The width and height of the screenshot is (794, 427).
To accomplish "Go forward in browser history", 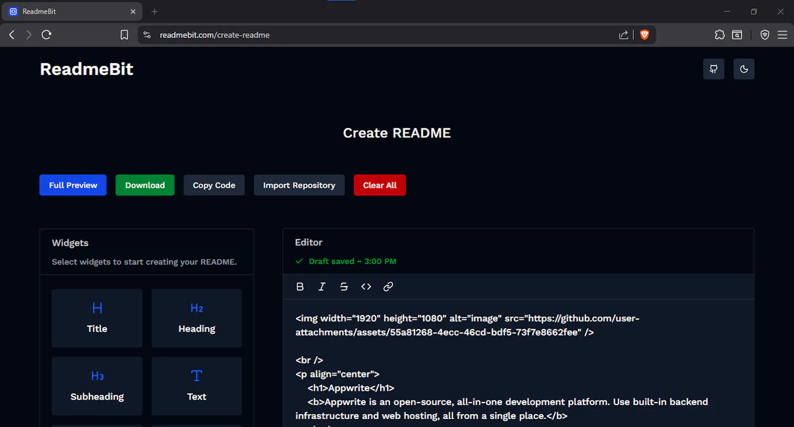I will [x=29, y=35].
